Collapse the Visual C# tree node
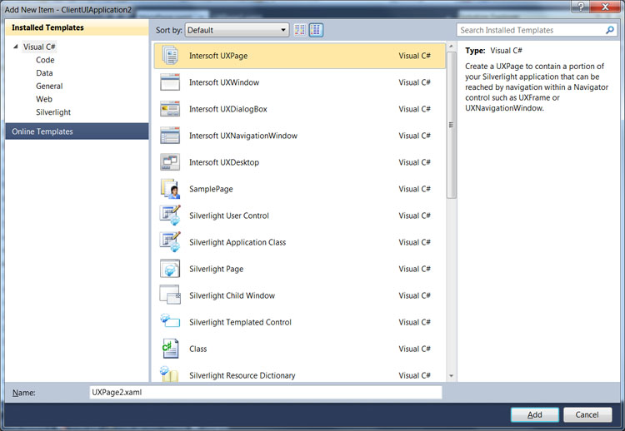Screen dimensions: 625x431 click(16, 47)
